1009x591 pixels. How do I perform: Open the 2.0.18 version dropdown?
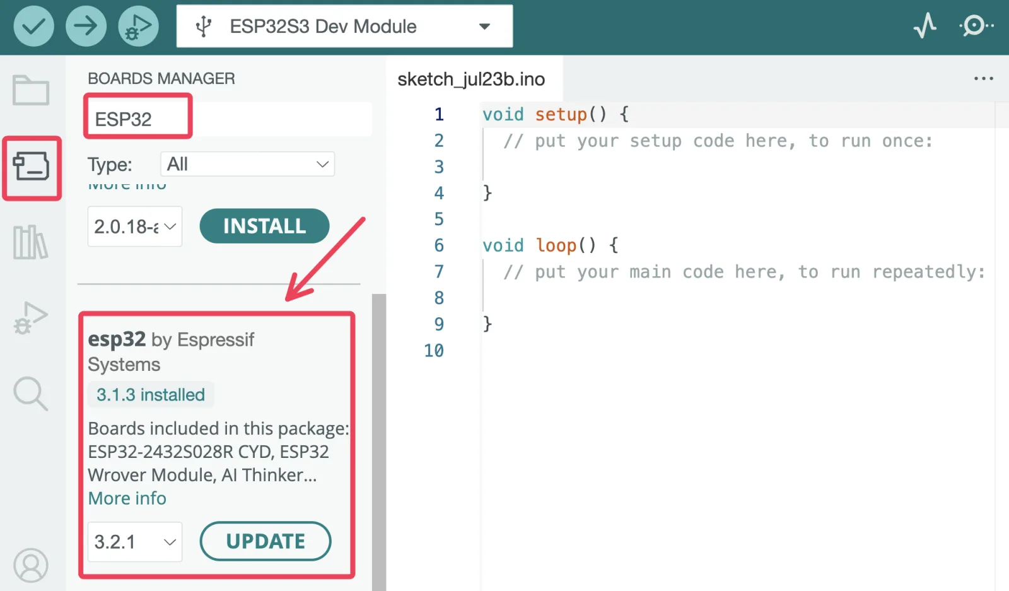click(x=135, y=226)
